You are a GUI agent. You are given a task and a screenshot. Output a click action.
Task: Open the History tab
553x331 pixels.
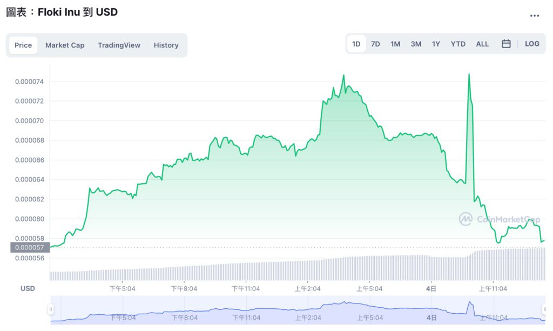click(166, 45)
